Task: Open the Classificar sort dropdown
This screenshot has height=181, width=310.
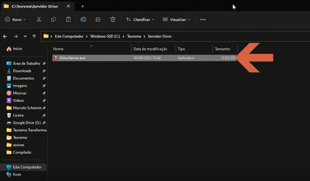Action: pos(140,20)
